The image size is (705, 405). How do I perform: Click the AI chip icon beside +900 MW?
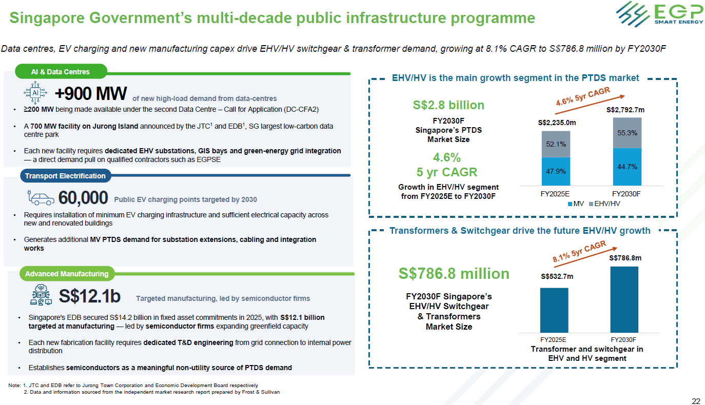tap(35, 93)
